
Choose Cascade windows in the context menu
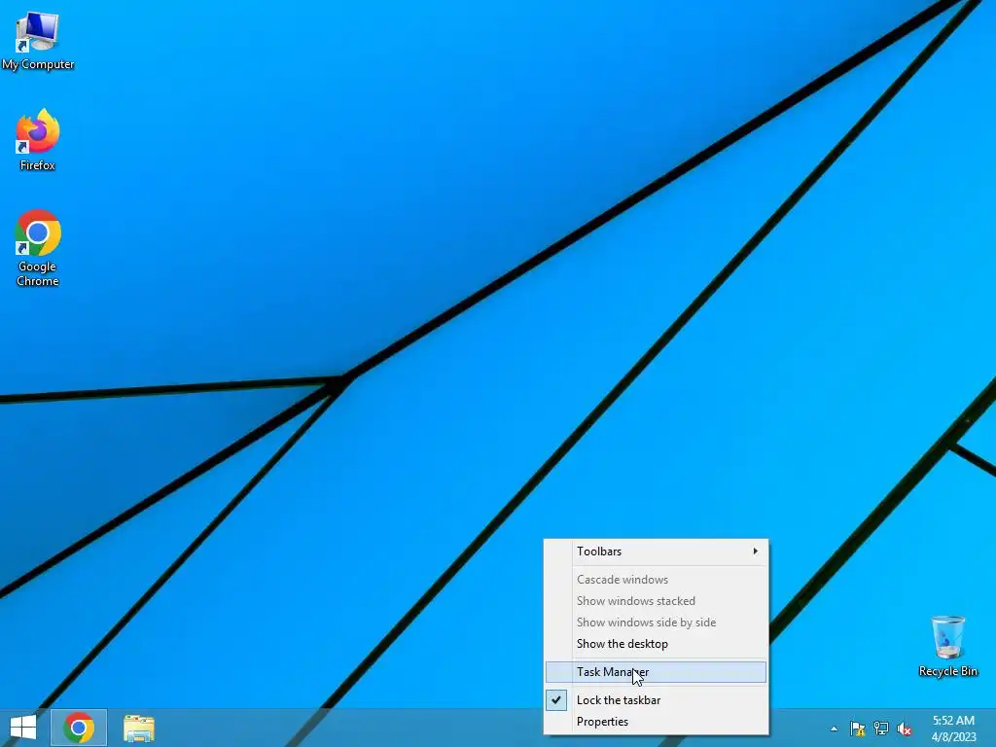pyautogui.click(x=656, y=580)
